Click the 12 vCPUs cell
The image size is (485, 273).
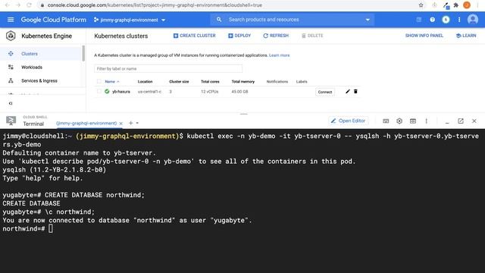pos(209,92)
